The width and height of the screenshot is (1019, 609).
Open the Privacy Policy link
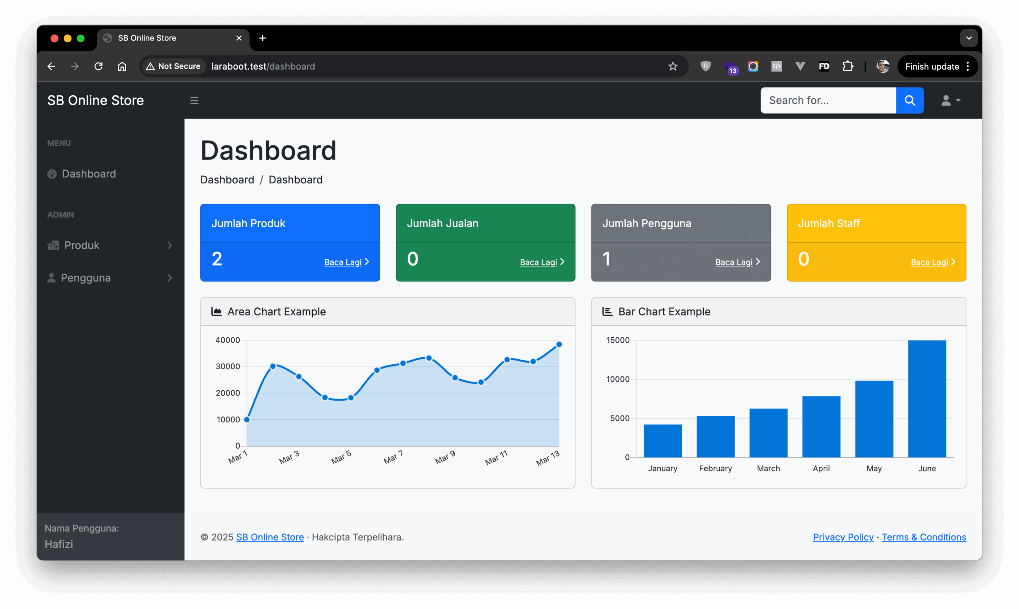(x=843, y=537)
